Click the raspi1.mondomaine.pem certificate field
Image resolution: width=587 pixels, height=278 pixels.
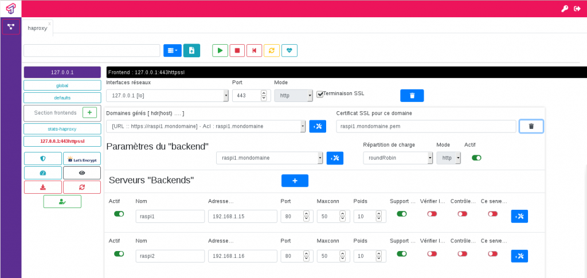(426, 127)
